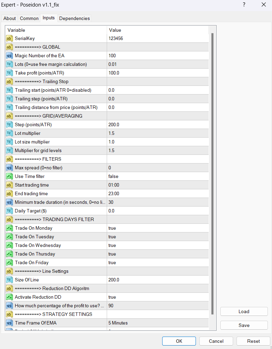Select the Daily Target value field
272x349 pixels.
pos(158,211)
